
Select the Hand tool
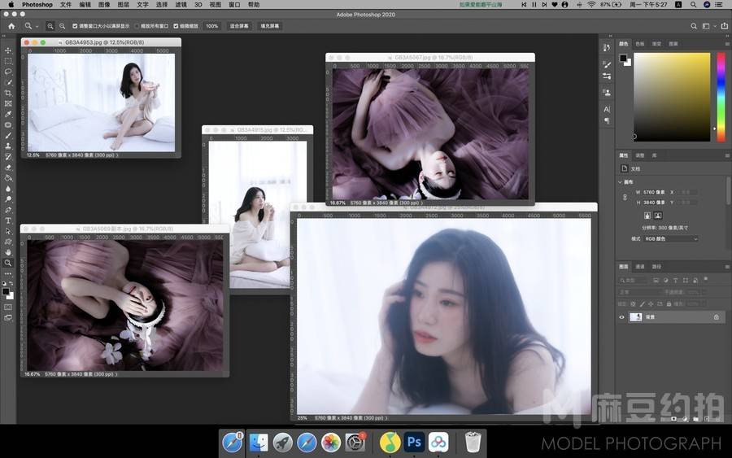click(8, 252)
